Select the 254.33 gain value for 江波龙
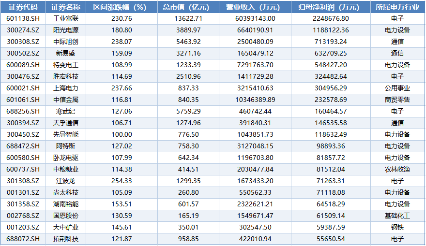This screenshot has height=246, width=426. click(121, 181)
